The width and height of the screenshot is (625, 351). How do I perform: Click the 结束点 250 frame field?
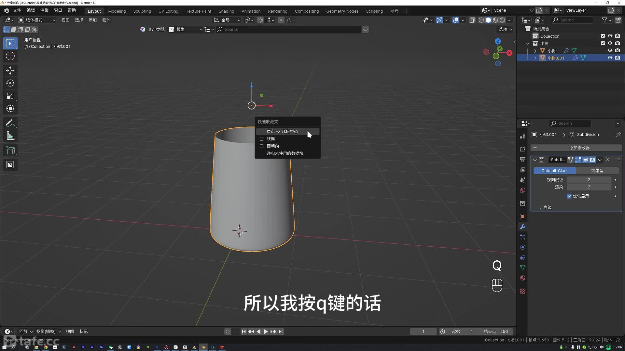(x=496, y=331)
